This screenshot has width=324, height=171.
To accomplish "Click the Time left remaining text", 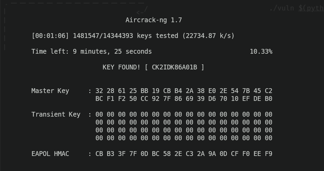I will coord(91,52).
